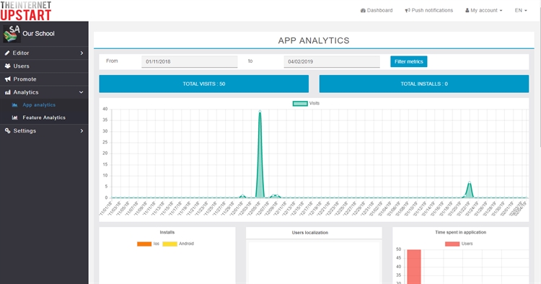Expand the Editor menu chevron

tap(82, 53)
